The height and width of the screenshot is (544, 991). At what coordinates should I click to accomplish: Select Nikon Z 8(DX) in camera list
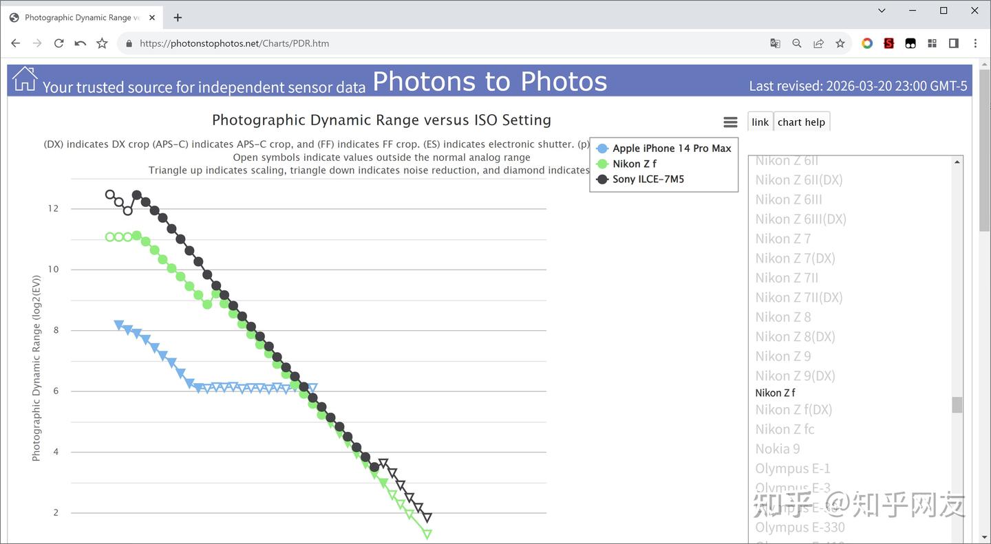(x=795, y=336)
